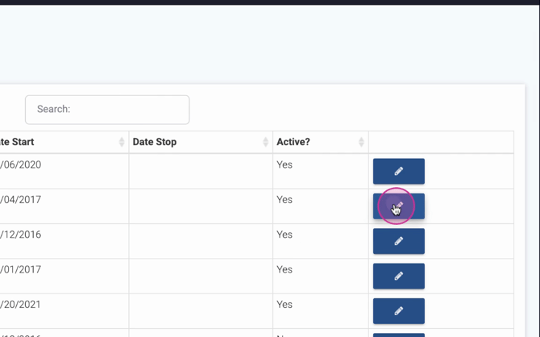This screenshot has height=337, width=540.
Task: Click the sort arrows in the Date Start column
Action: (122, 142)
